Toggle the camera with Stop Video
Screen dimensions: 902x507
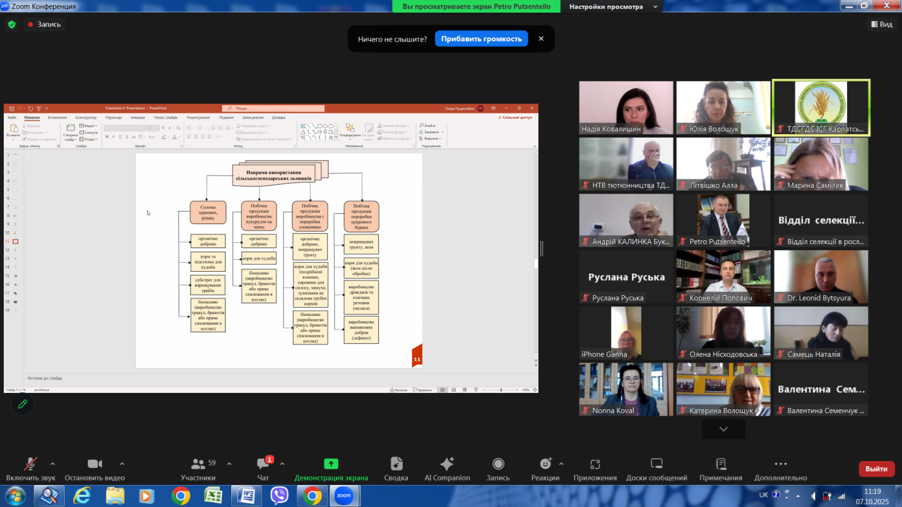[x=95, y=465]
